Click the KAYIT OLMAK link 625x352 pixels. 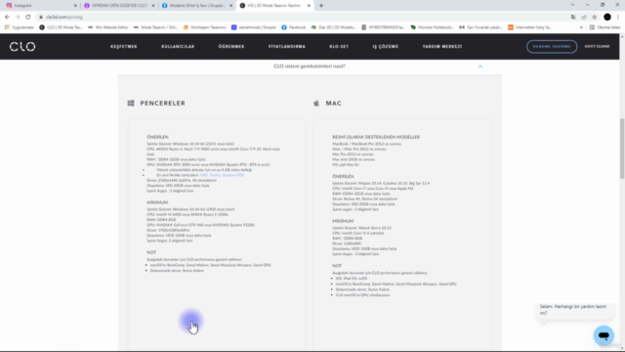pyautogui.click(x=597, y=47)
